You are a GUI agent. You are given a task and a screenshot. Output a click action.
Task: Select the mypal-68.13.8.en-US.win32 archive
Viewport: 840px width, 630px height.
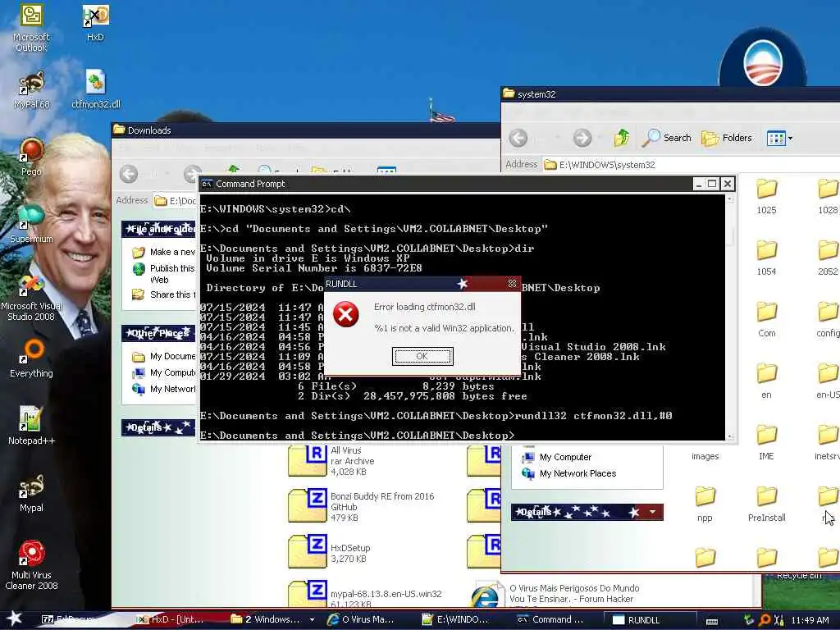click(365, 596)
